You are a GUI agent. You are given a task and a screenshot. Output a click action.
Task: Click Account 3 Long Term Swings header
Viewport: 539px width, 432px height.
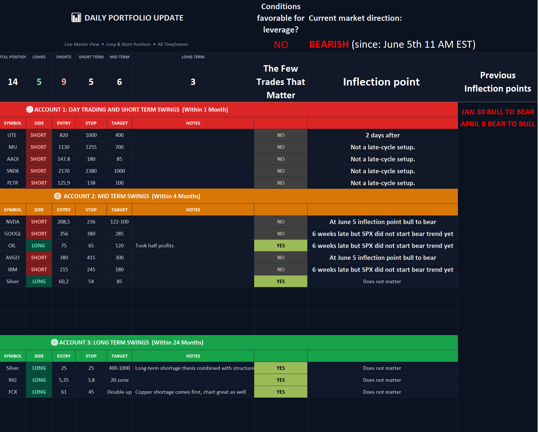[x=229, y=342]
